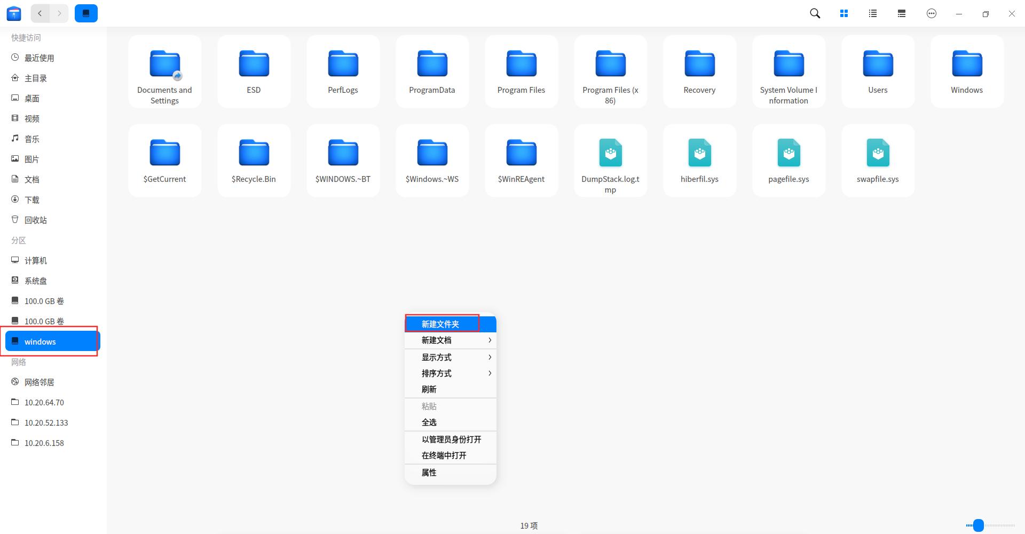Open 视频 in the sidebar
Image resolution: width=1025 pixels, height=534 pixels.
click(53, 118)
